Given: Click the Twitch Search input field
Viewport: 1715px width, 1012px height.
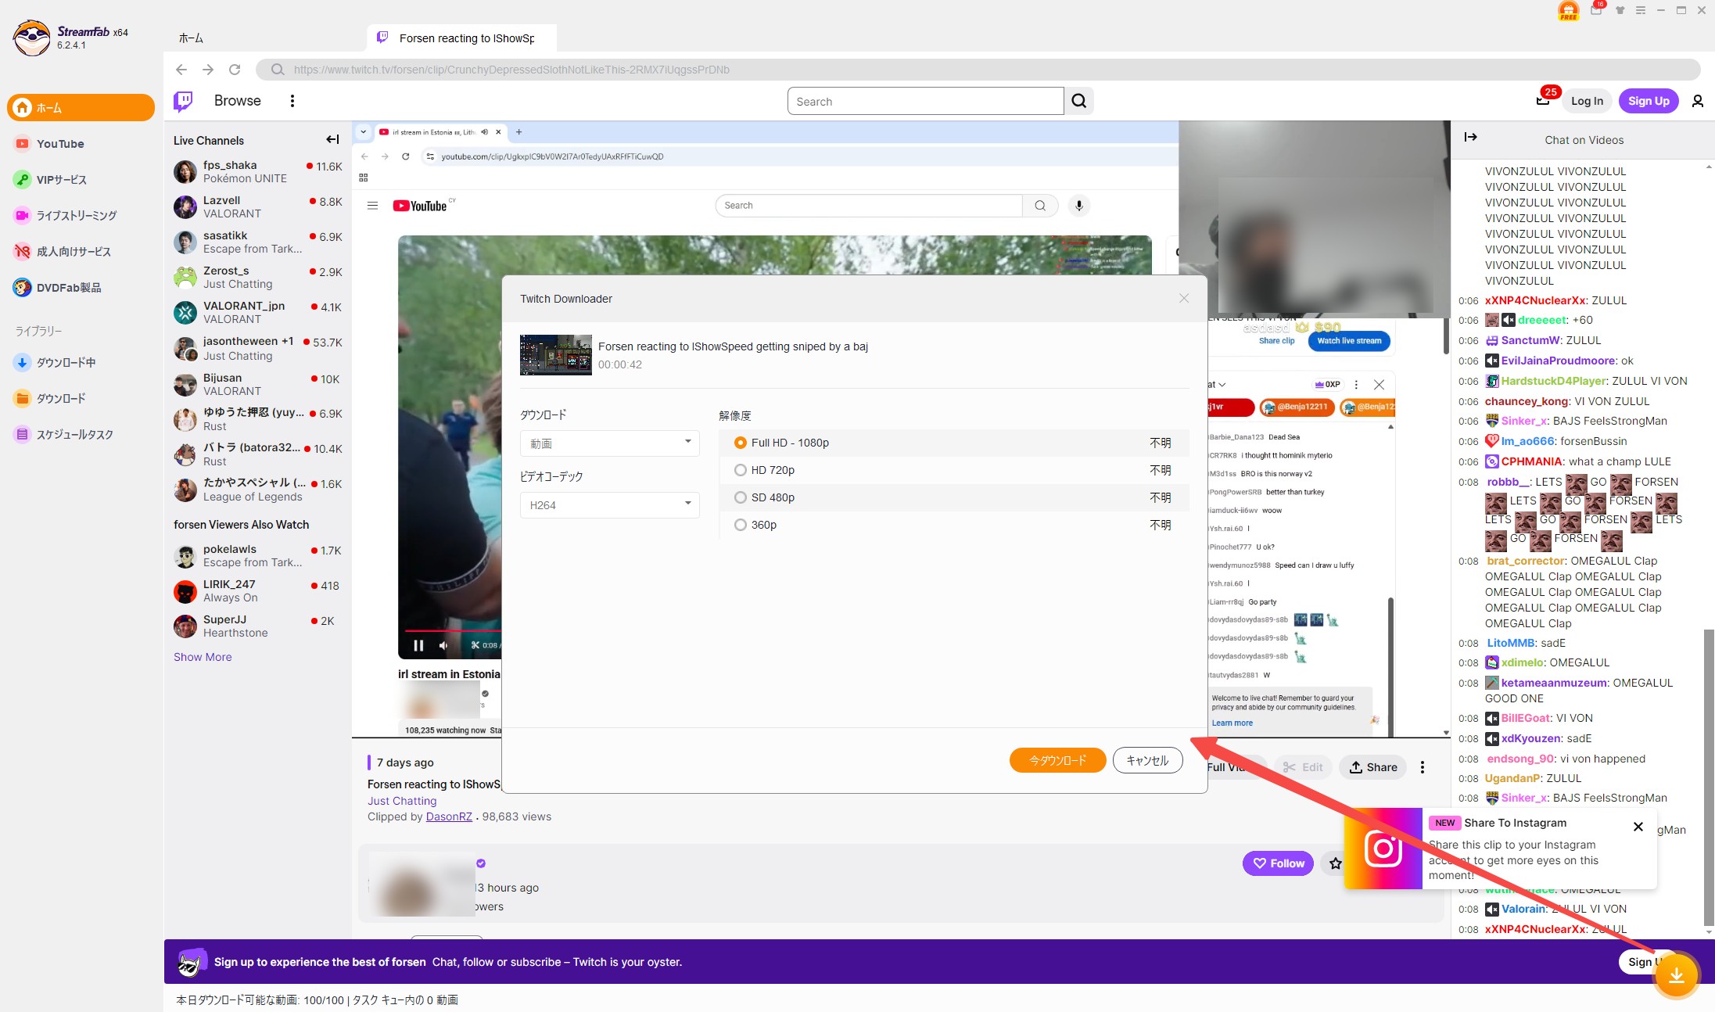Looking at the screenshot, I should (925, 101).
